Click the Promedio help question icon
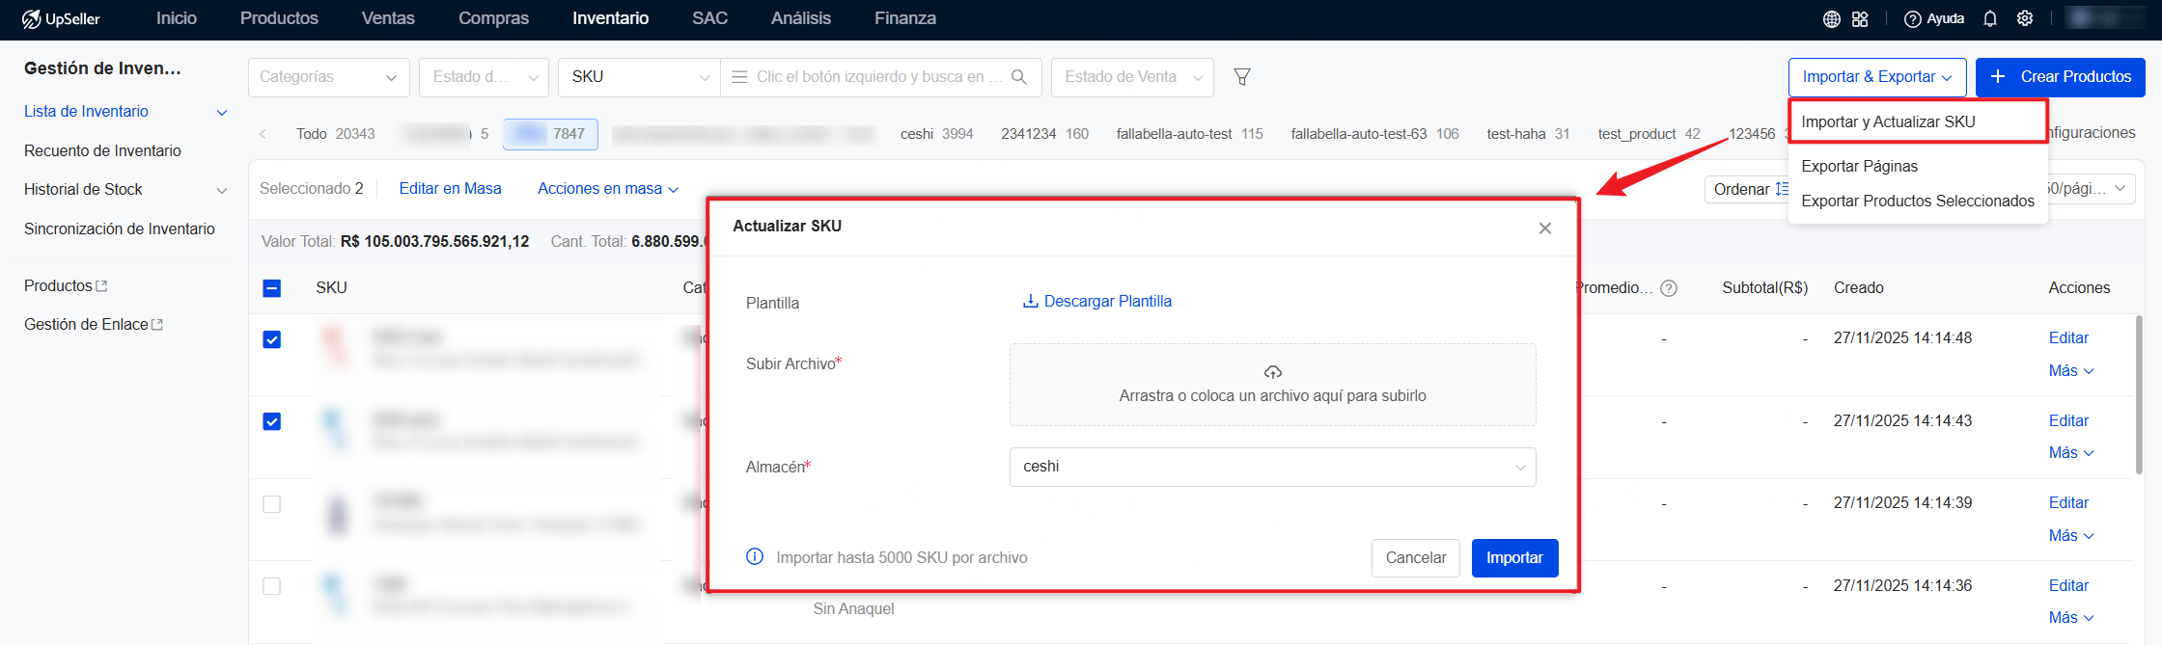This screenshot has height=645, width=2162. (1668, 288)
